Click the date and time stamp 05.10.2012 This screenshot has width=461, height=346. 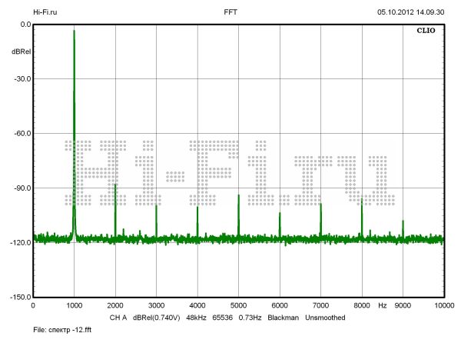[410, 12]
